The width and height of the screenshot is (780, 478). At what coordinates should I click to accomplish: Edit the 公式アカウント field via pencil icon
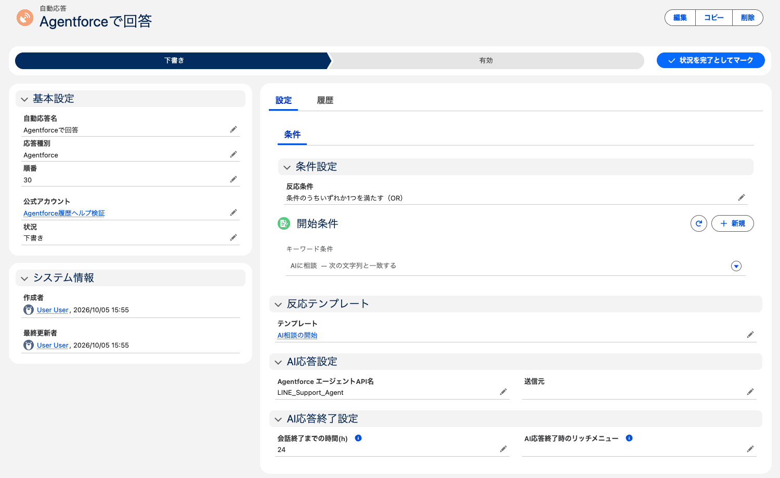[x=233, y=213]
